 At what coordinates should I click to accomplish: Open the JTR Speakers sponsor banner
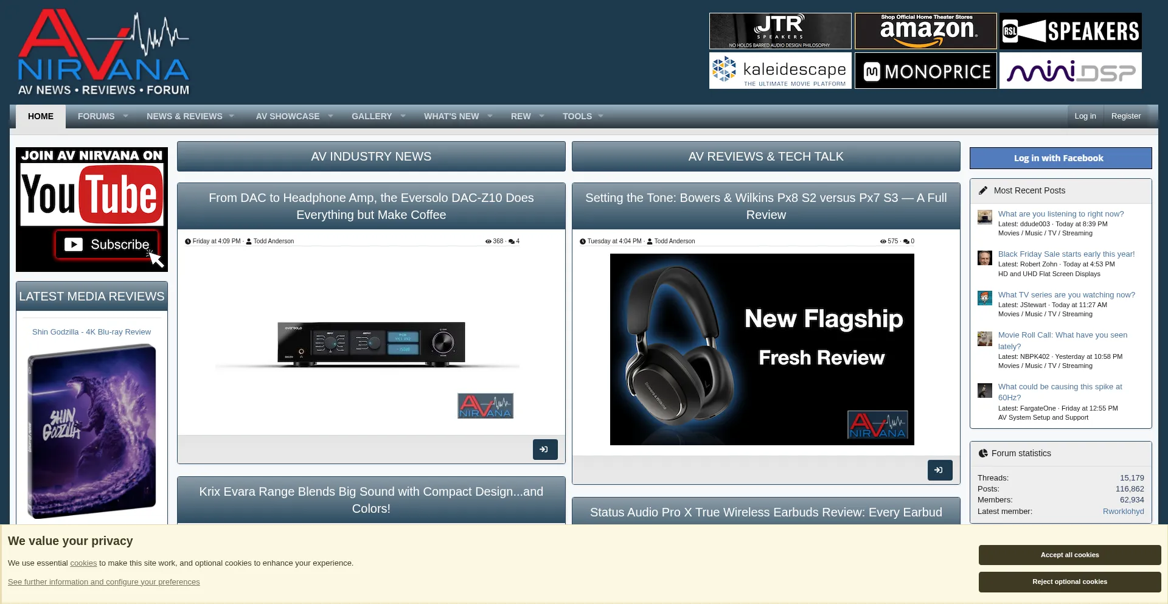click(x=780, y=31)
